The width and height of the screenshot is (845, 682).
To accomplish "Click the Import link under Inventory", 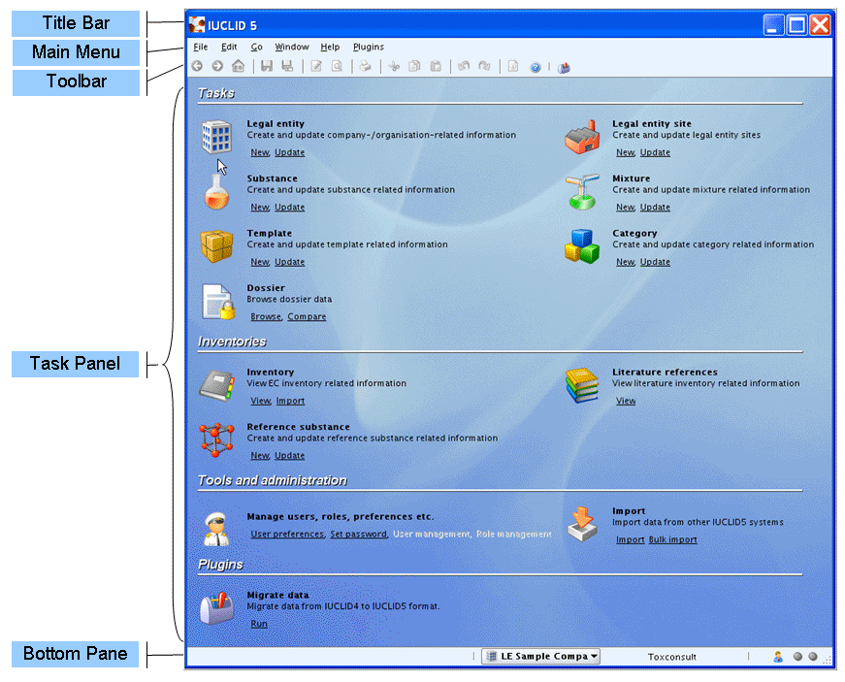I will [x=290, y=401].
